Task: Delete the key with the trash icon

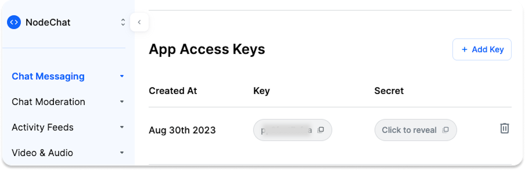Action: [504, 128]
